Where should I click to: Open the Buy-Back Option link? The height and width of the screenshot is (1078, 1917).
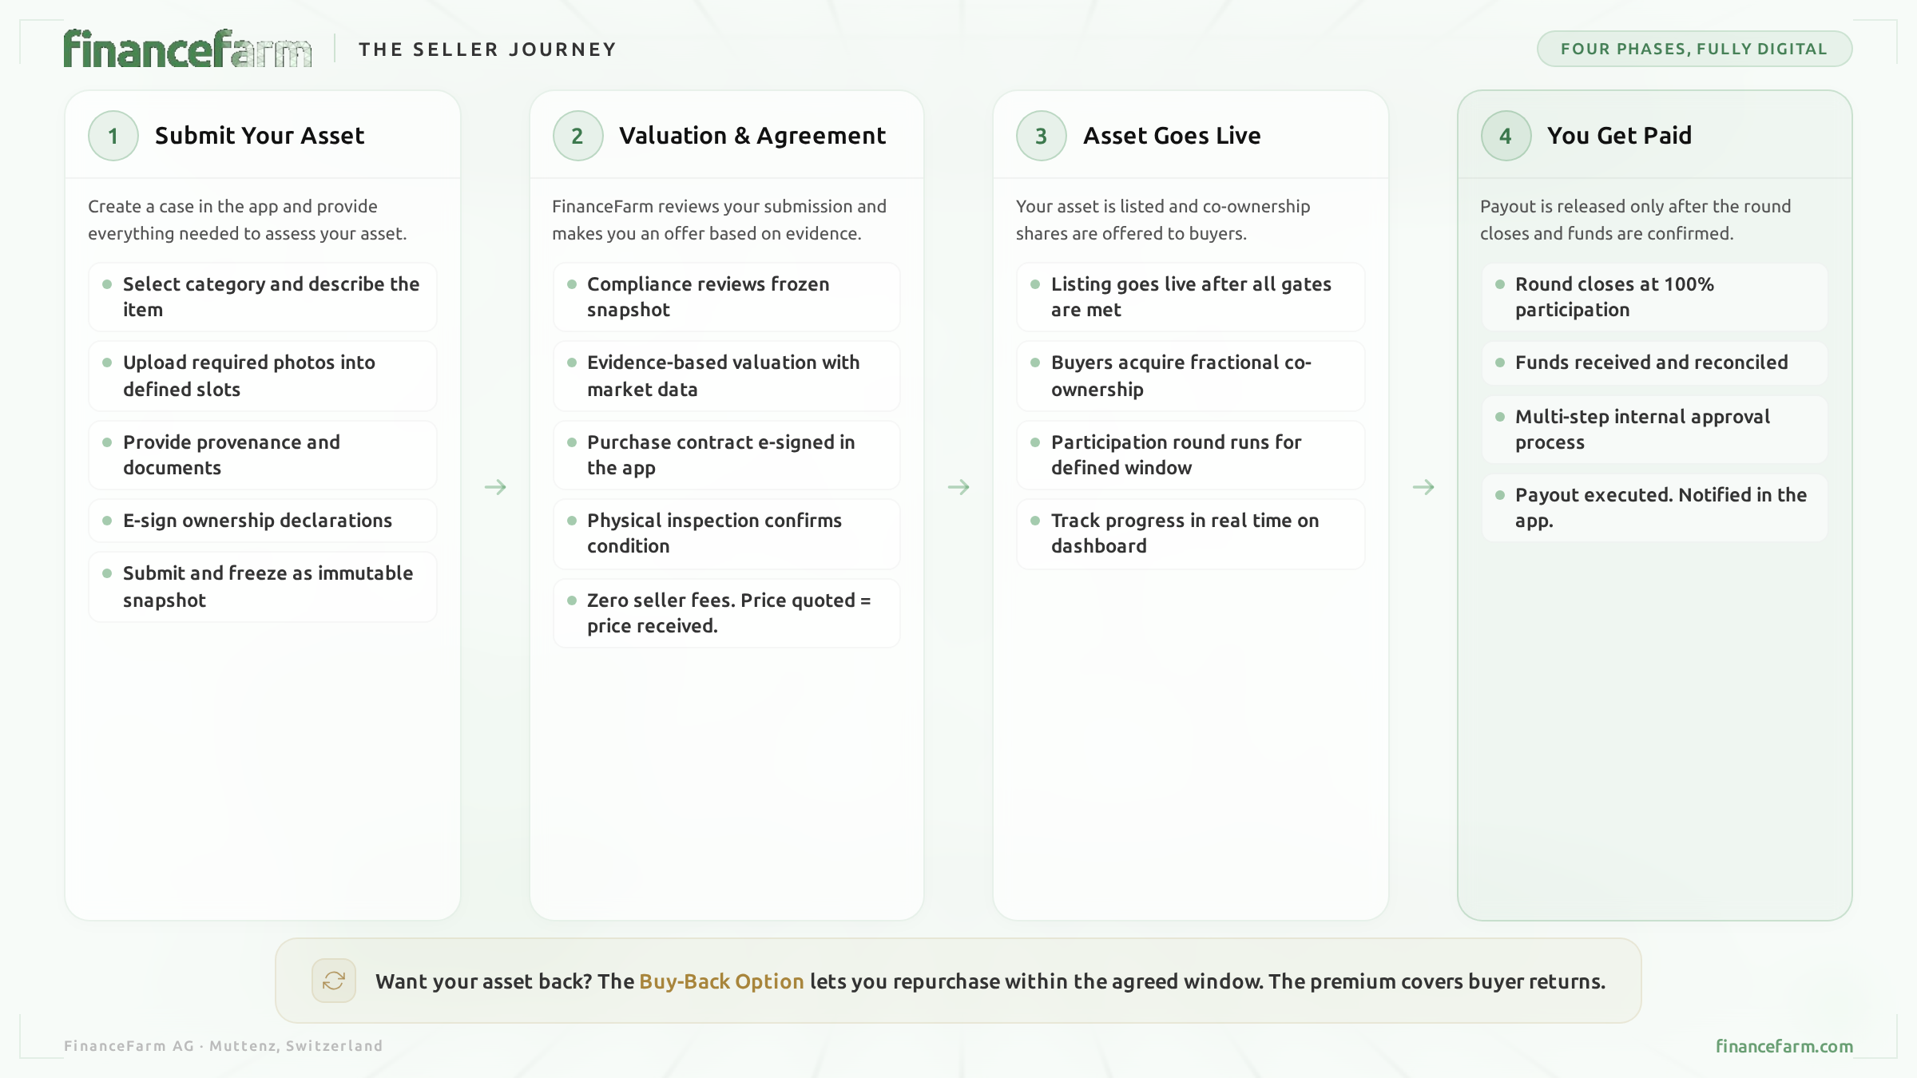(721, 981)
